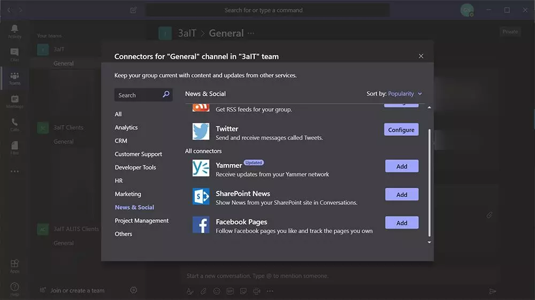Click the RSS feed icon
The width and height of the screenshot is (535, 300).
pos(201,107)
